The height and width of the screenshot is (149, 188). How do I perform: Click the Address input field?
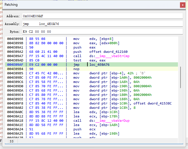coord(102,16)
